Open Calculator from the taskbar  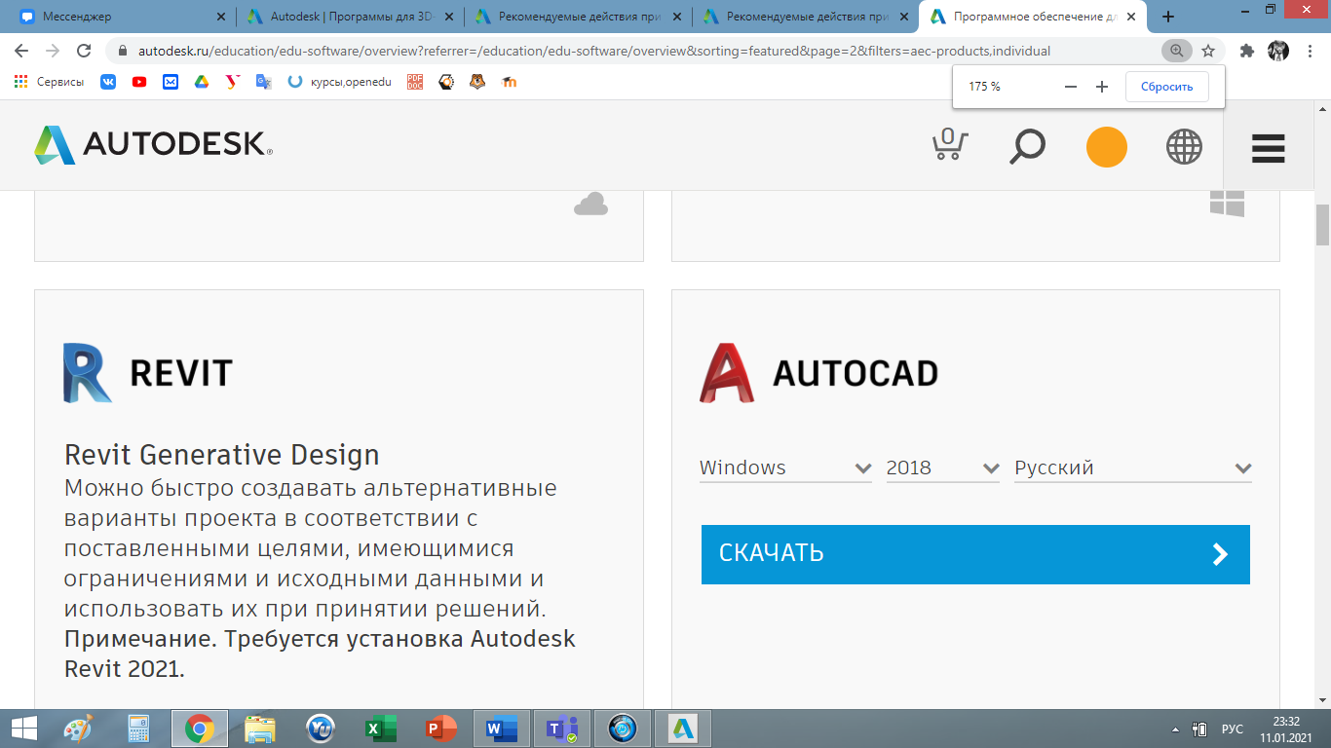click(138, 728)
